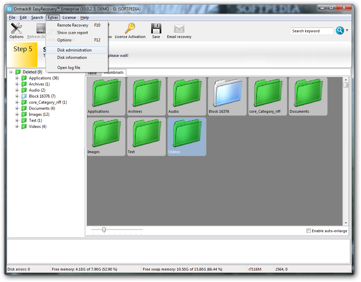Click the Videos folder icon in the tree
361x282 pixels.
point(24,126)
